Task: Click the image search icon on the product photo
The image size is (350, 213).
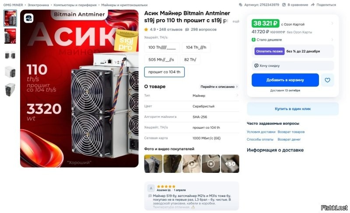Action: pyautogui.click(x=29, y=18)
